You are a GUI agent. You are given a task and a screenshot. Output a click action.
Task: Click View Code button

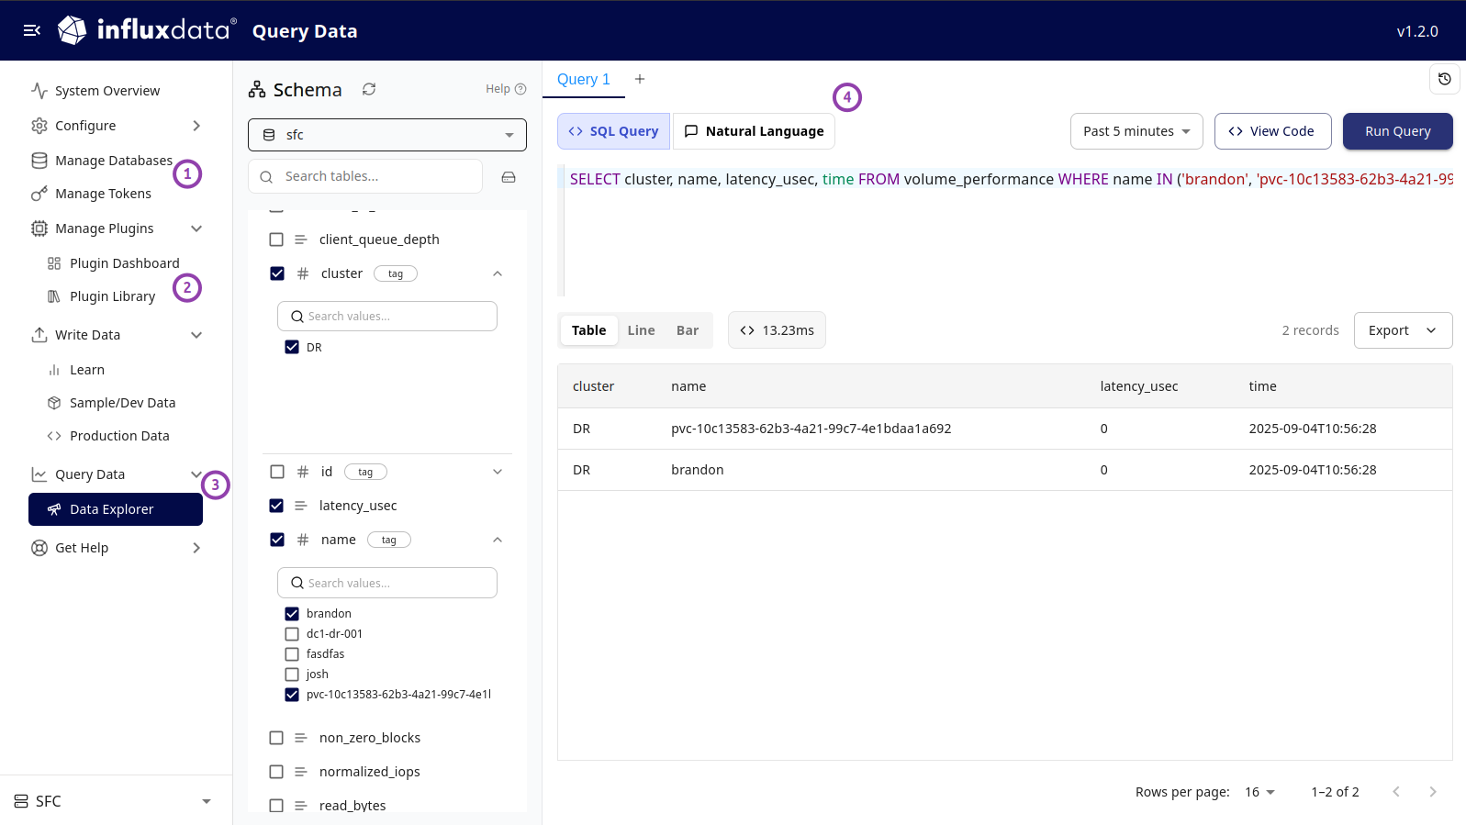tap(1272, 131)
